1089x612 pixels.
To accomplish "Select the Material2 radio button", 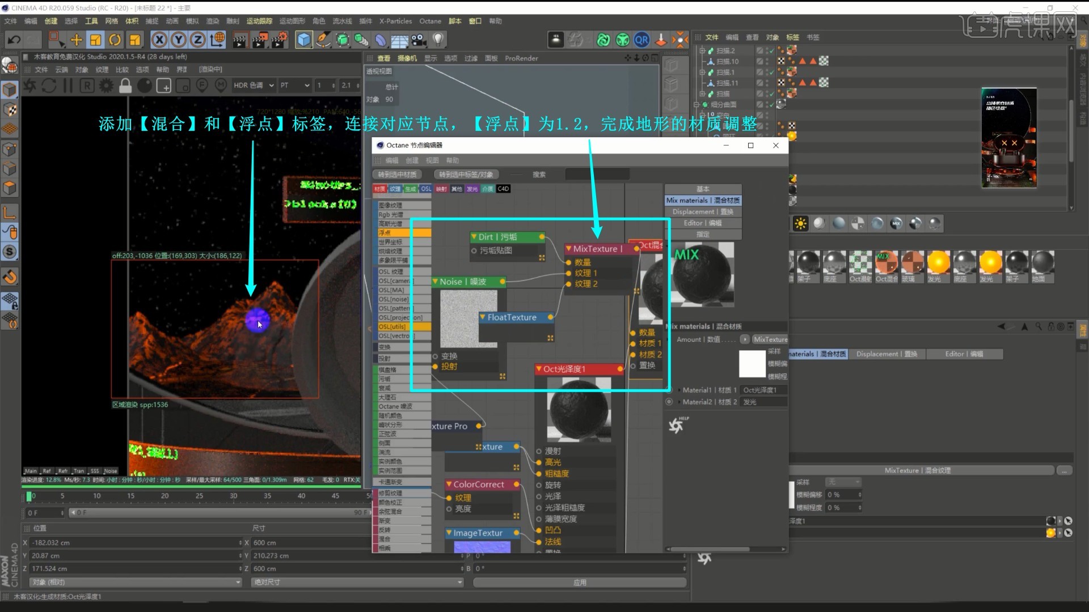I will (x=669, y=402).
